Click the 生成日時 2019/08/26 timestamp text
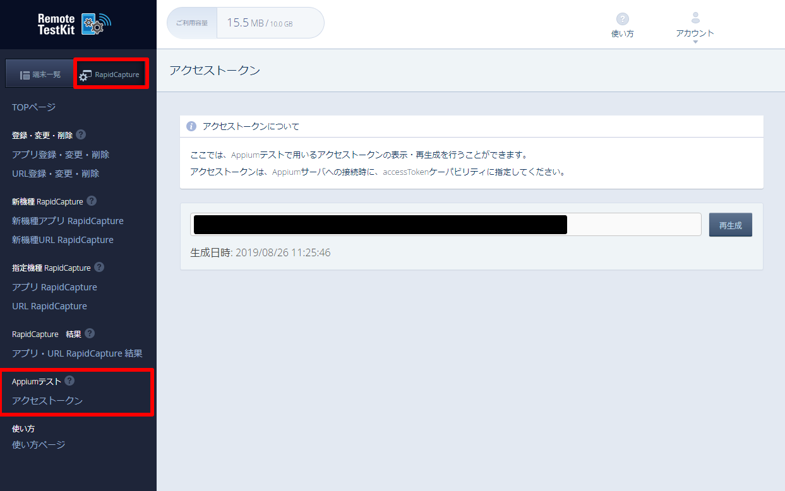785x491 pixels. point(260,252)
